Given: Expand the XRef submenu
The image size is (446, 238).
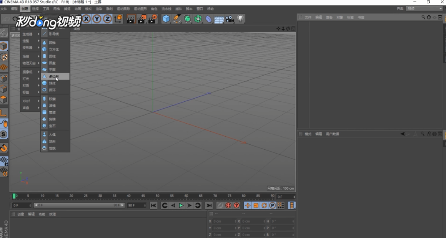Looking at the screenshot, I should click(30, 101).
